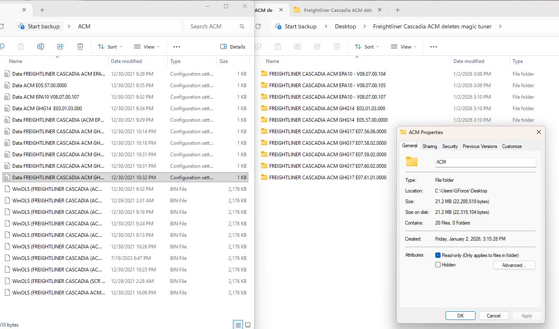Expand the breadcrumb chevron after Desktop
Screen dimensions: 559x329
365,26
